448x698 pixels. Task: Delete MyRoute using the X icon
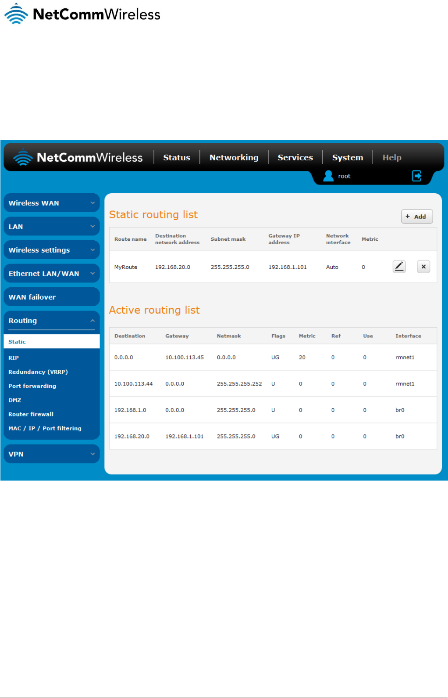coord(423,267)
